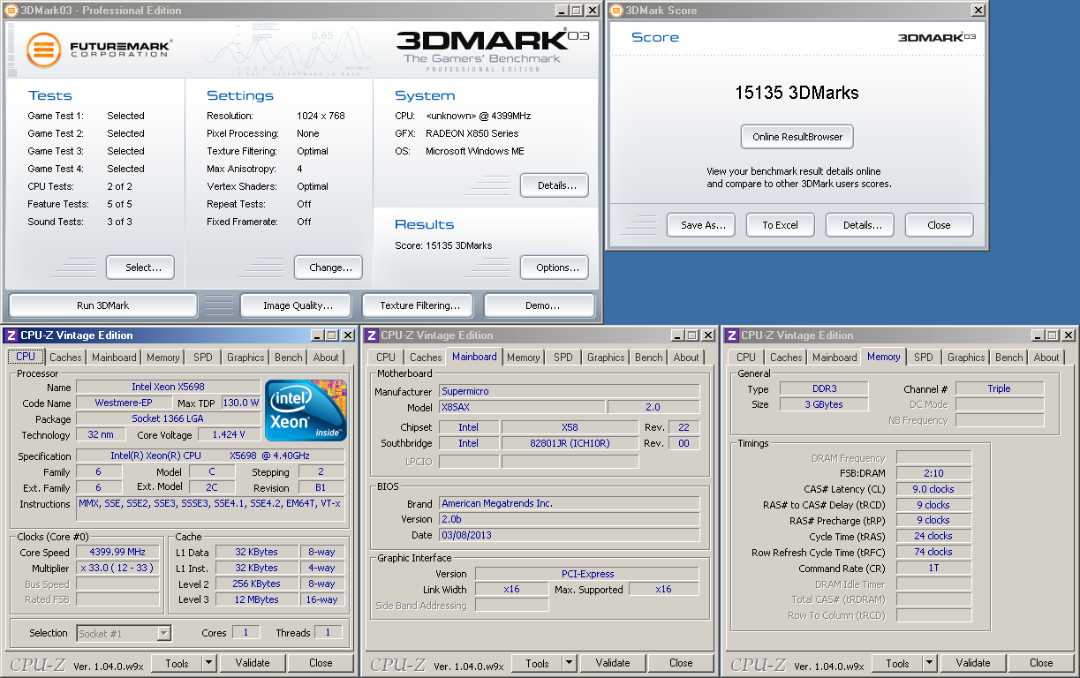Click the Core Speed value field
The image size is (1080, 678).
click(117, 553)
